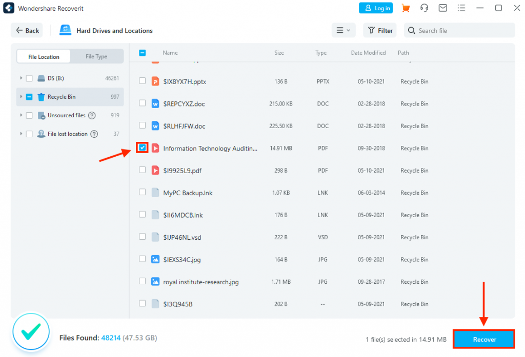Select the File Location tab
The height and width of the screenshot is (357, 525).
(43, 56)
